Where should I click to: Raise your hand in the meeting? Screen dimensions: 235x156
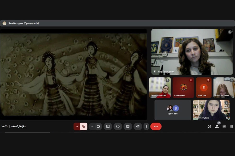[138, 126]
